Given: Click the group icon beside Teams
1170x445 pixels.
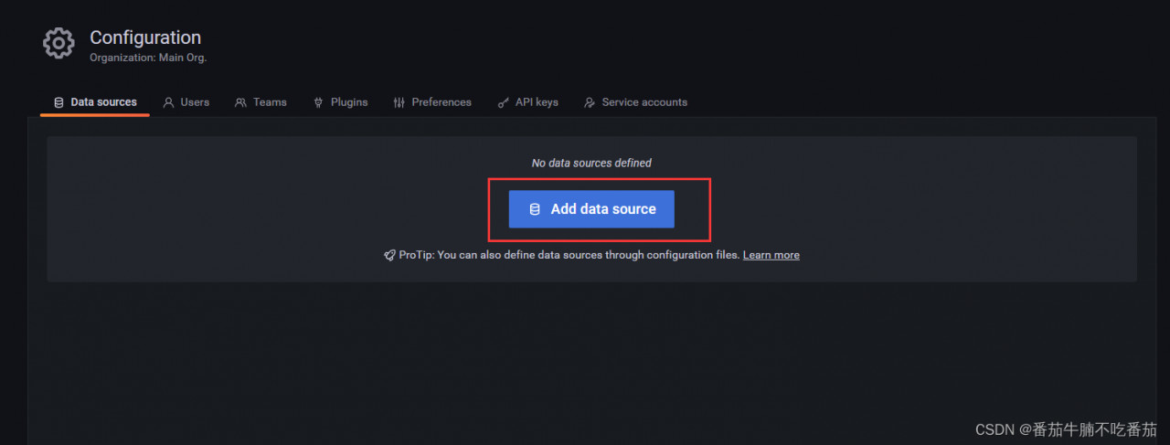Looking at the screenshot, I should (240, 102).
